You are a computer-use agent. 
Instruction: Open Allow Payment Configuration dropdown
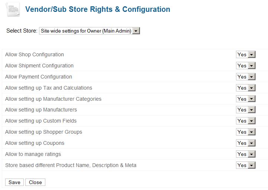pos(246,77)
